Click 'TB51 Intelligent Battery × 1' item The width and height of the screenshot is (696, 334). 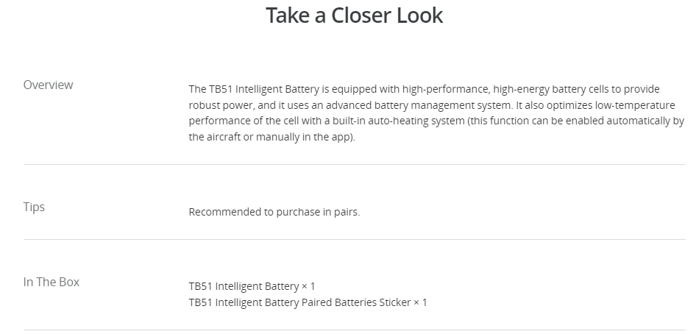click(x=252, y=286)
